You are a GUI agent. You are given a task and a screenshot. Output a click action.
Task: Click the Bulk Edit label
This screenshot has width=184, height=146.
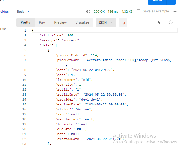click(x=3, y=29)
